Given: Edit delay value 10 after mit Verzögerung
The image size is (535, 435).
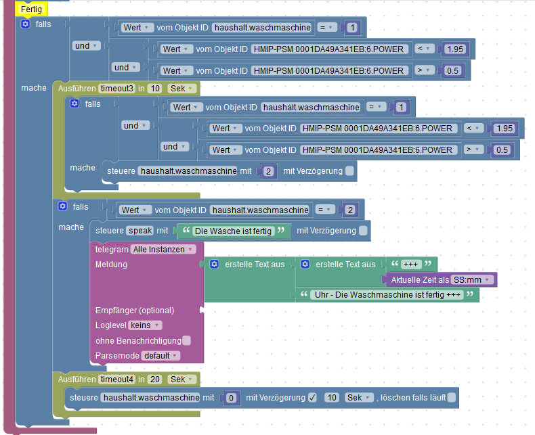Looking at the screenshot, I should (332, 398).
